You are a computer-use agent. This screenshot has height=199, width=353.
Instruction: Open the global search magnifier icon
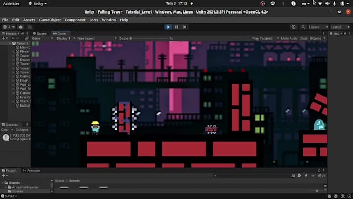coord(303,27)
